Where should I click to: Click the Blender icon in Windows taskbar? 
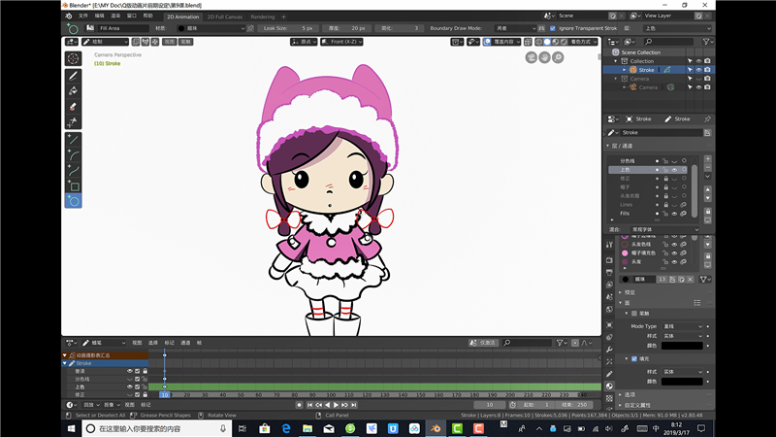tap(436, 428)
